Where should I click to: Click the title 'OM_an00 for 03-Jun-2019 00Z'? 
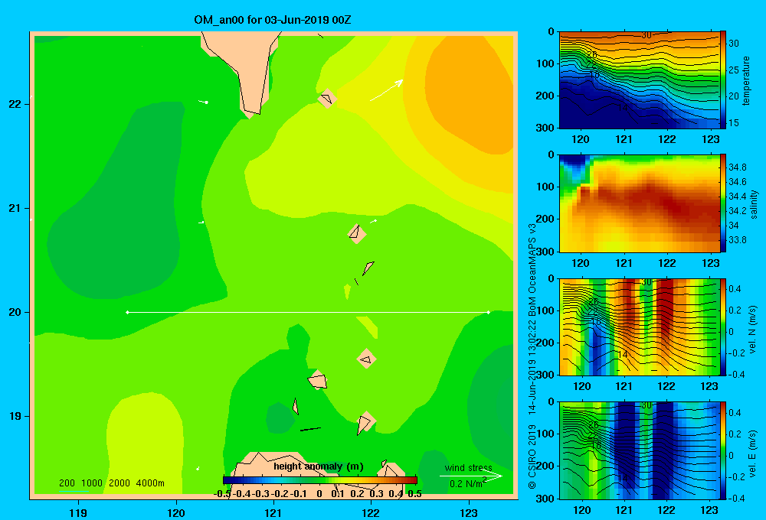point(273,20)
